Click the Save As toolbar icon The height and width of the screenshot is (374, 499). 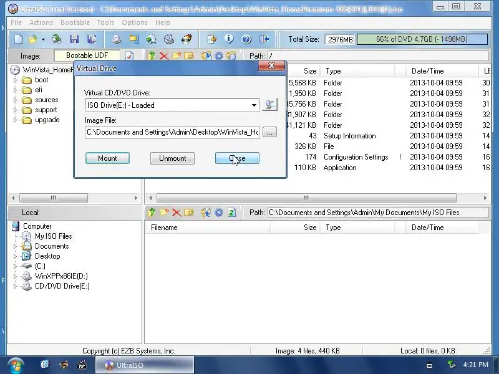click(x=92, y=39)
